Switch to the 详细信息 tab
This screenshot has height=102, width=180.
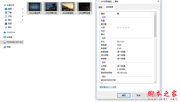pyautogui.click(x=110, y=7)
